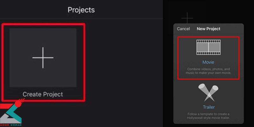Choose the Movie label text

(x=208, y=62)
